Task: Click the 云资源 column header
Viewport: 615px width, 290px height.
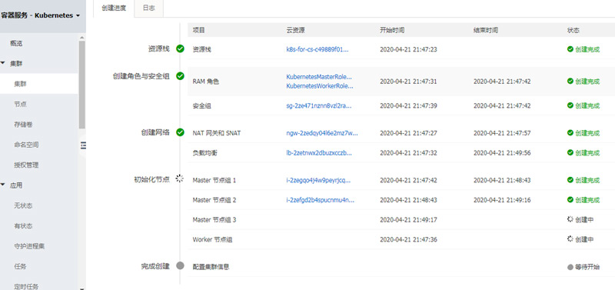Action: (296, 30)
